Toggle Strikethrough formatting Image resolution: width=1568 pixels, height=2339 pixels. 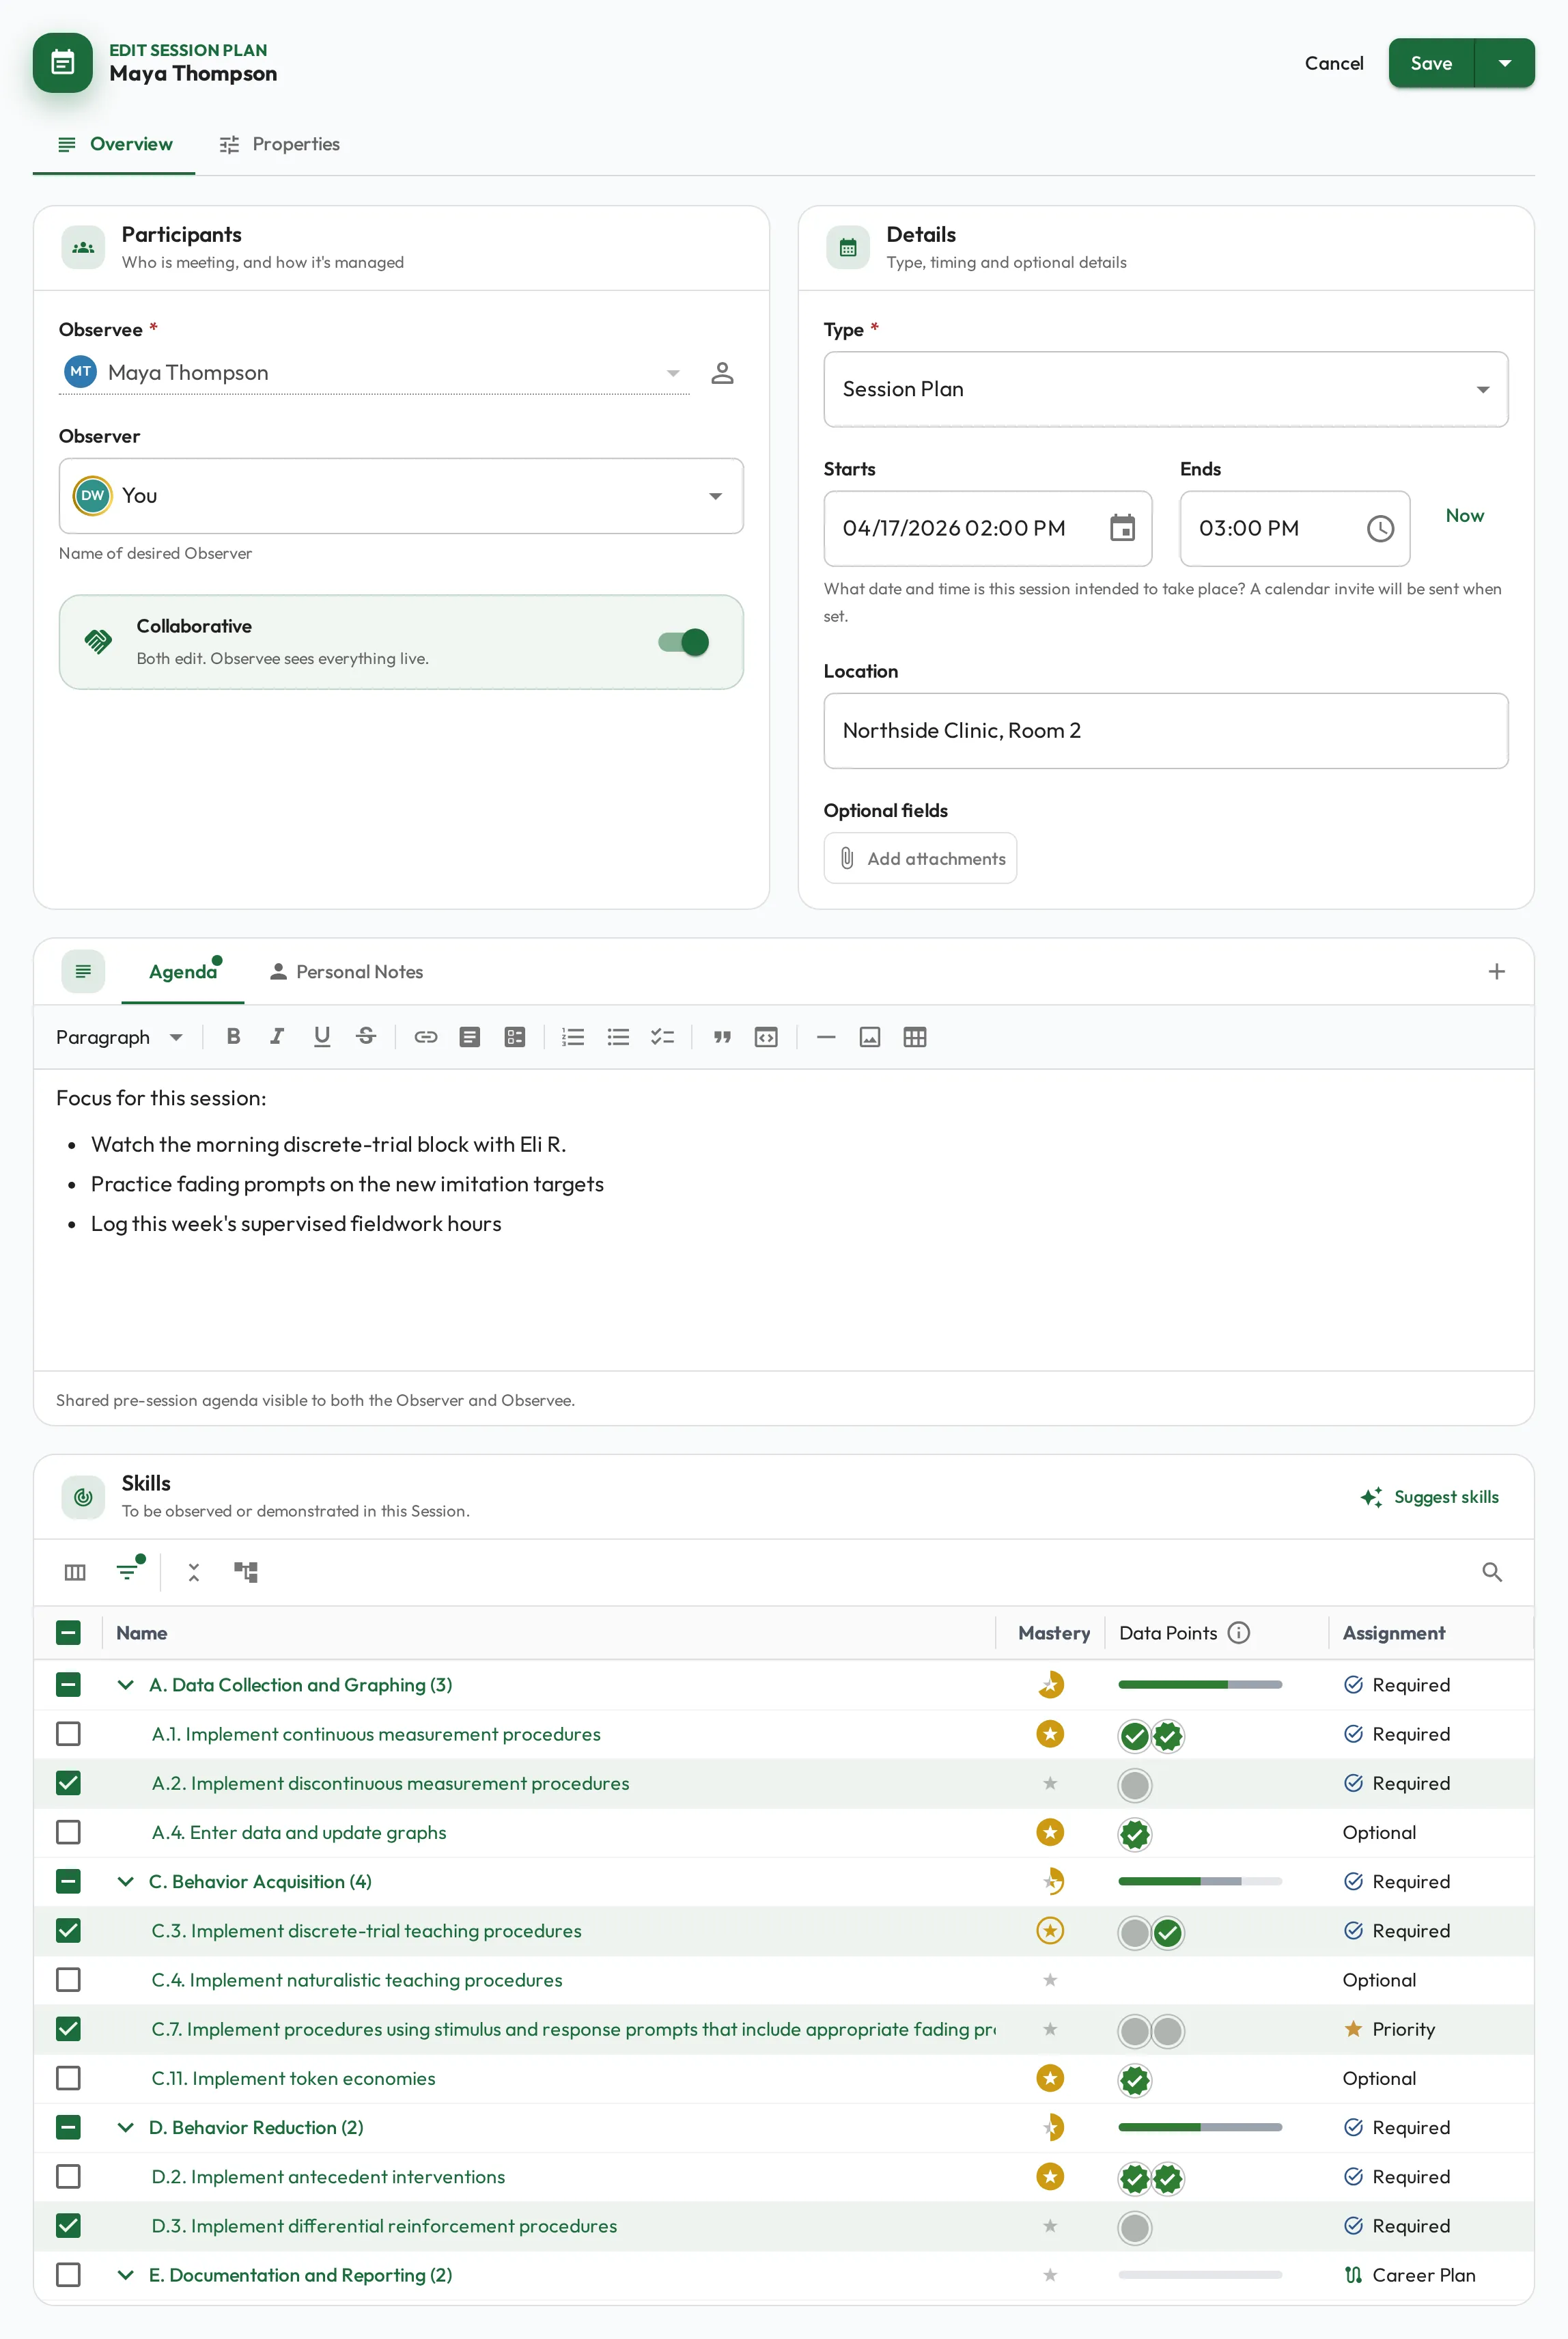coord(366,1037)
